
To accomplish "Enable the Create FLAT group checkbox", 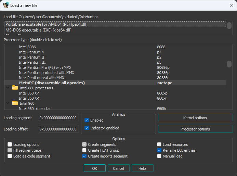I will click(84, 150).
